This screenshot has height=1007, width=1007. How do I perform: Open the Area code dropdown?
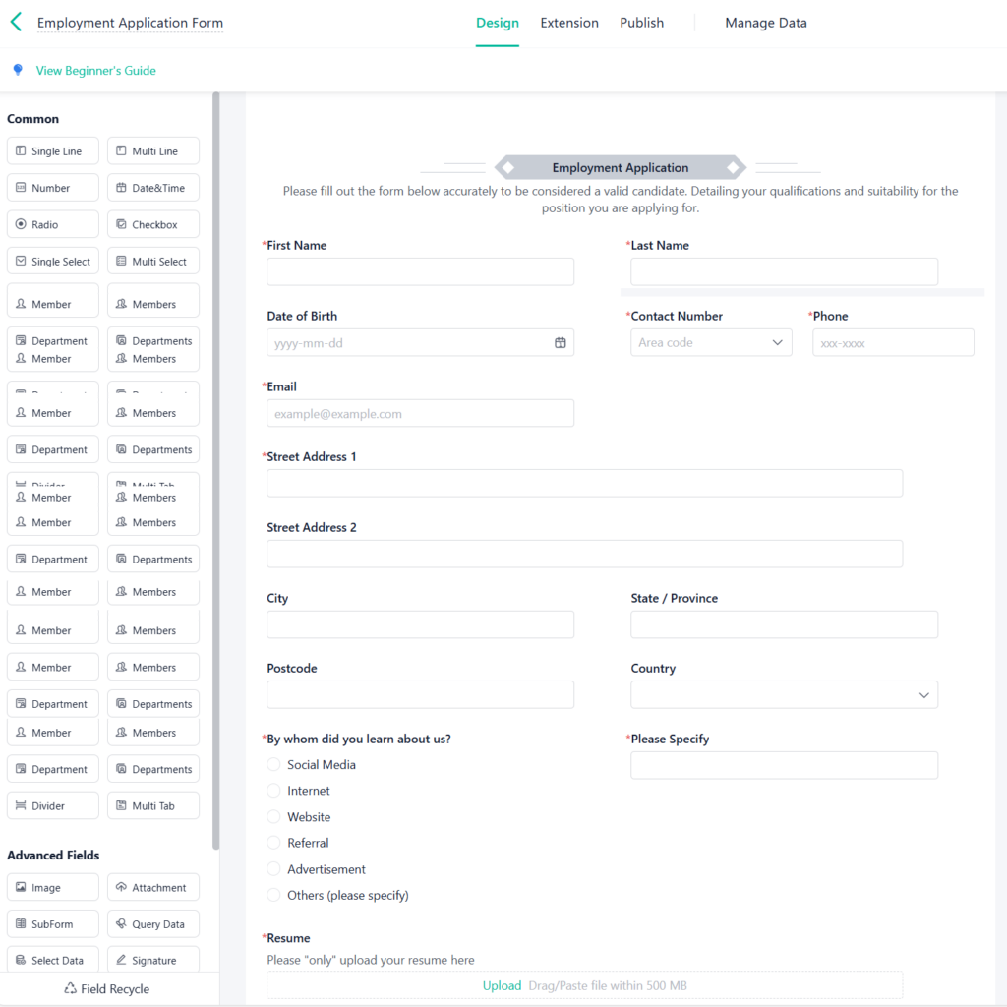(x=710, y=343)
